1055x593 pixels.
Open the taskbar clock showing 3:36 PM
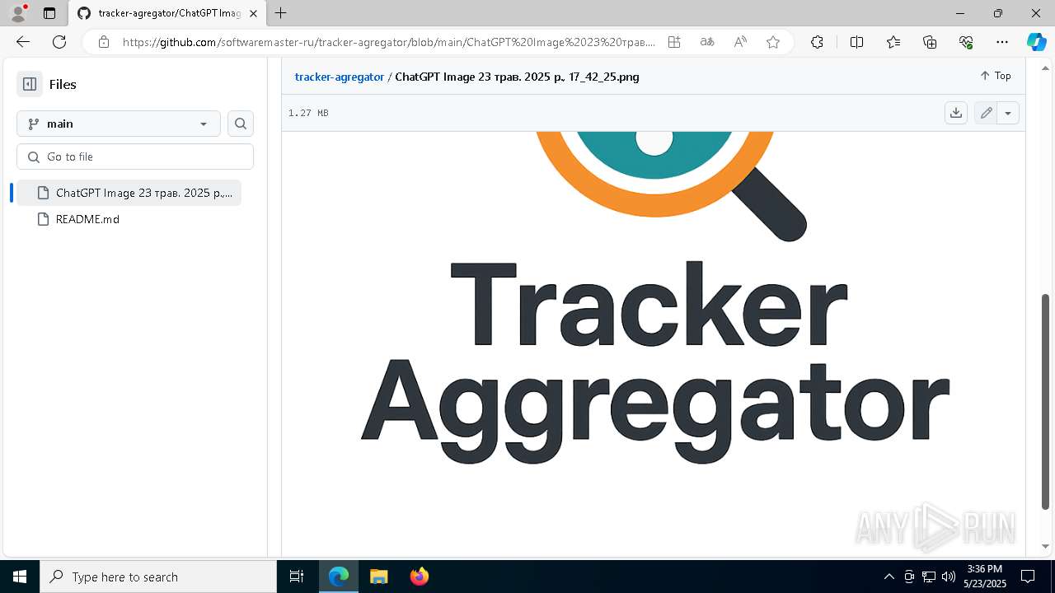(985, 577)
